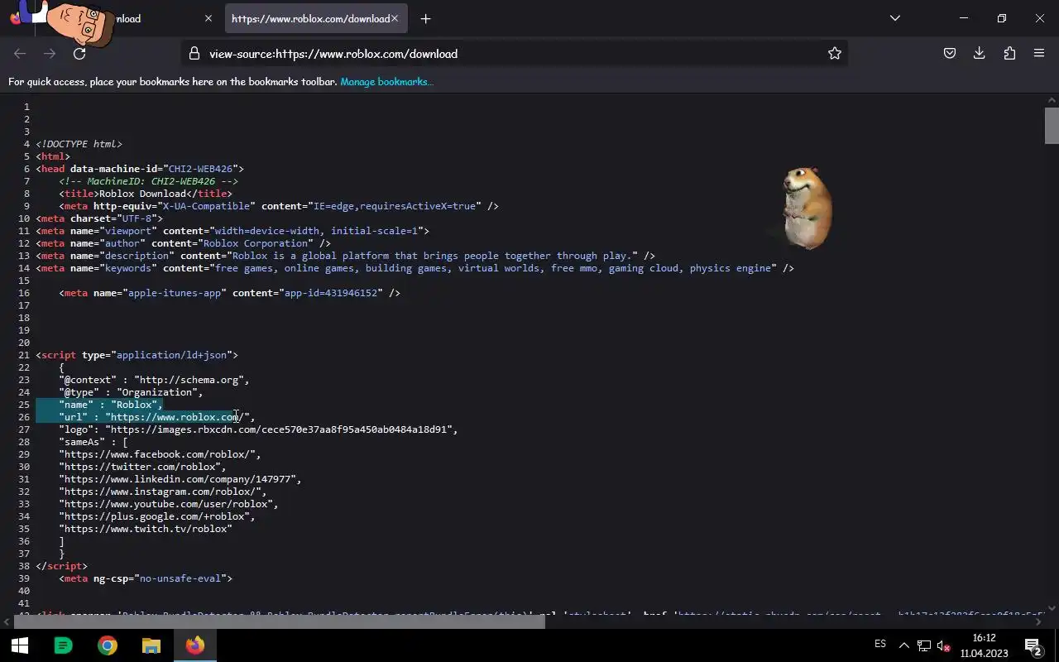Screen dimensions: 1059x662
Task: Click the browser back arrow
Action: point(20,53)
